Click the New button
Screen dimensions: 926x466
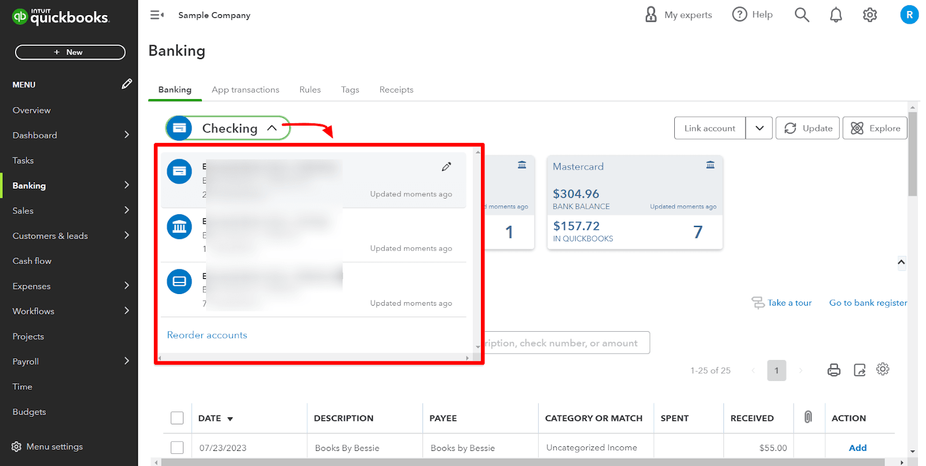[x=70, y=52]
